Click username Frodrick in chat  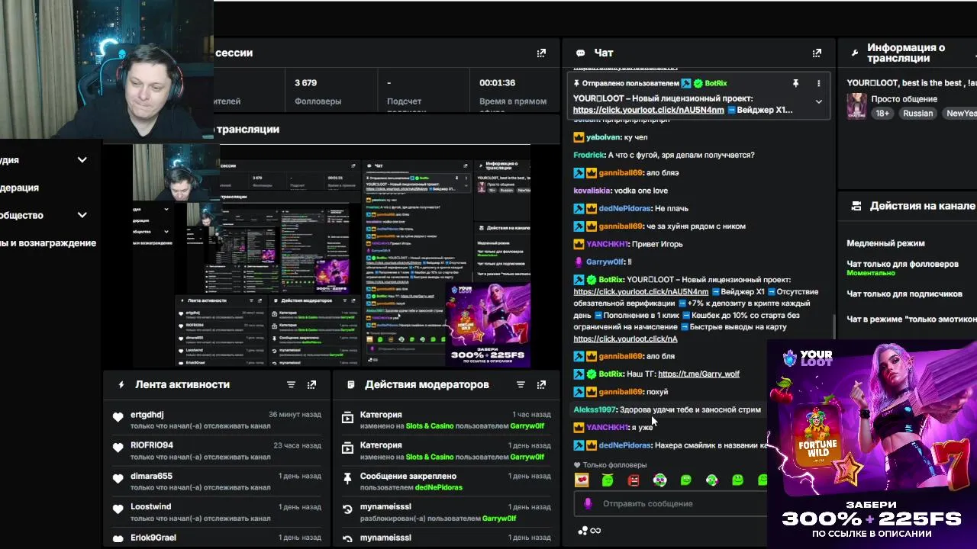pyautogui.click(x=588, y=155)
